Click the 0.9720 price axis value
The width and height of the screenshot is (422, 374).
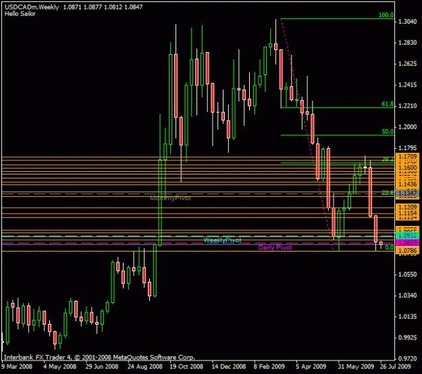tap(407, 358)
